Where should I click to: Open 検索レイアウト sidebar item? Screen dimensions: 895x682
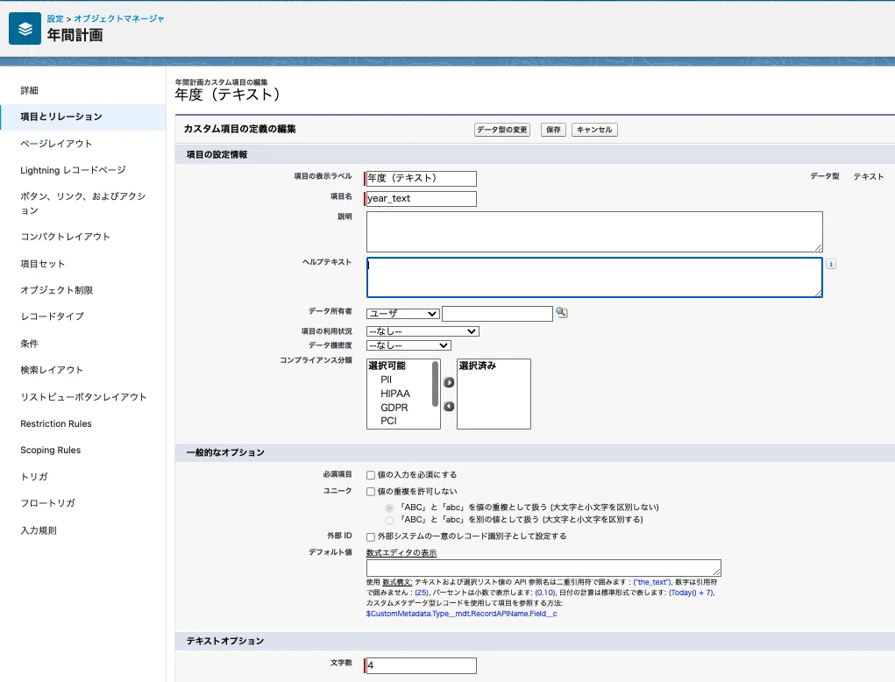(x=52, y=370)
